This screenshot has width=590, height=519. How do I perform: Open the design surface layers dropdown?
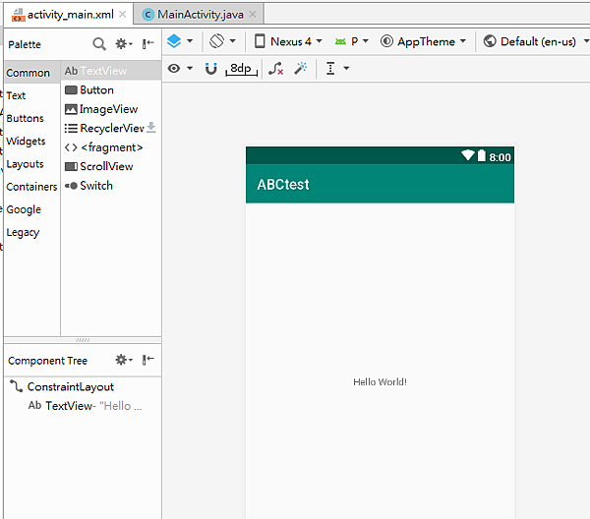[x=179, y=41]
